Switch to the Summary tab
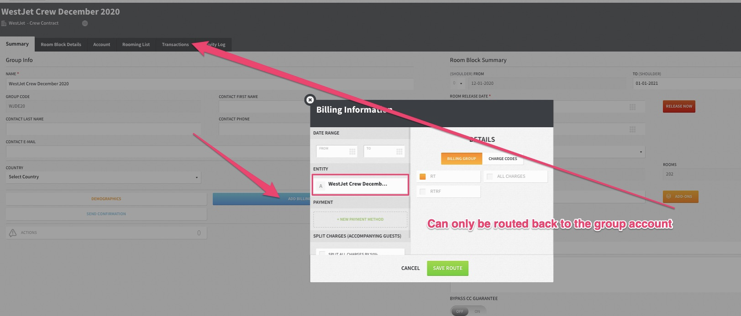 click(17, 44)
